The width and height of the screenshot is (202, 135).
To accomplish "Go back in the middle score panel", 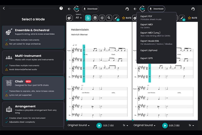I will click(x=69, y=9).
